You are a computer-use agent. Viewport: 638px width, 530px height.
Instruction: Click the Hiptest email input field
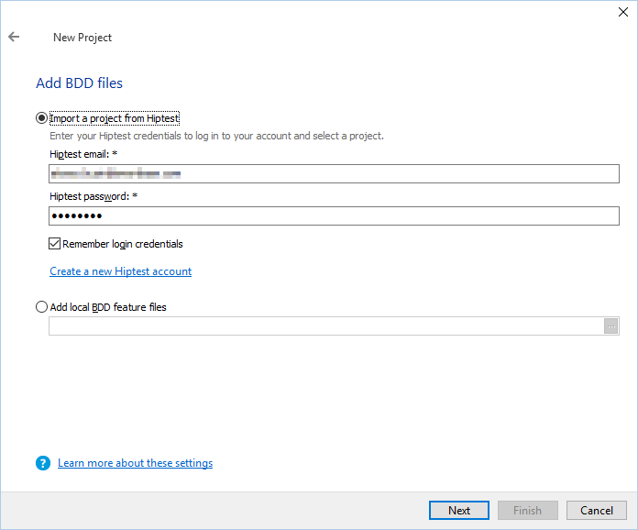[334, 174]
